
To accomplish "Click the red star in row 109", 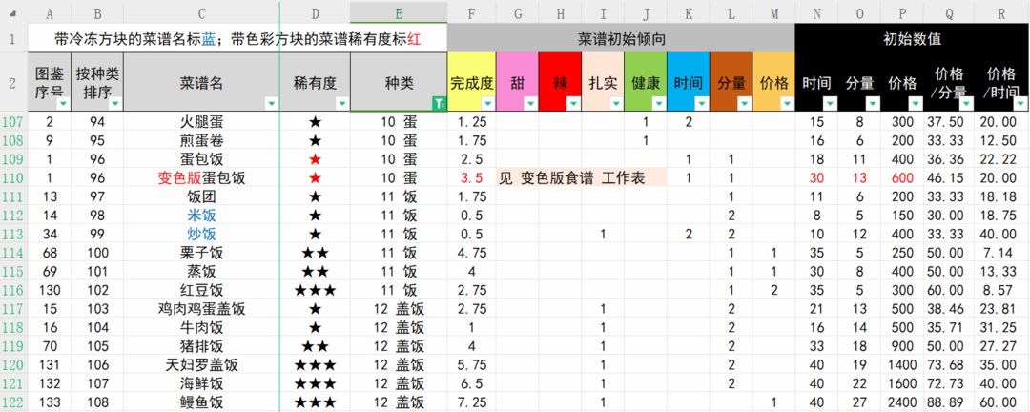I will pos(316,159).
